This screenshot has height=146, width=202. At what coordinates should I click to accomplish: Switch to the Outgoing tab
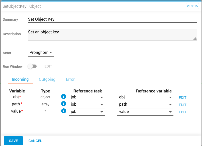coord(47,79)
